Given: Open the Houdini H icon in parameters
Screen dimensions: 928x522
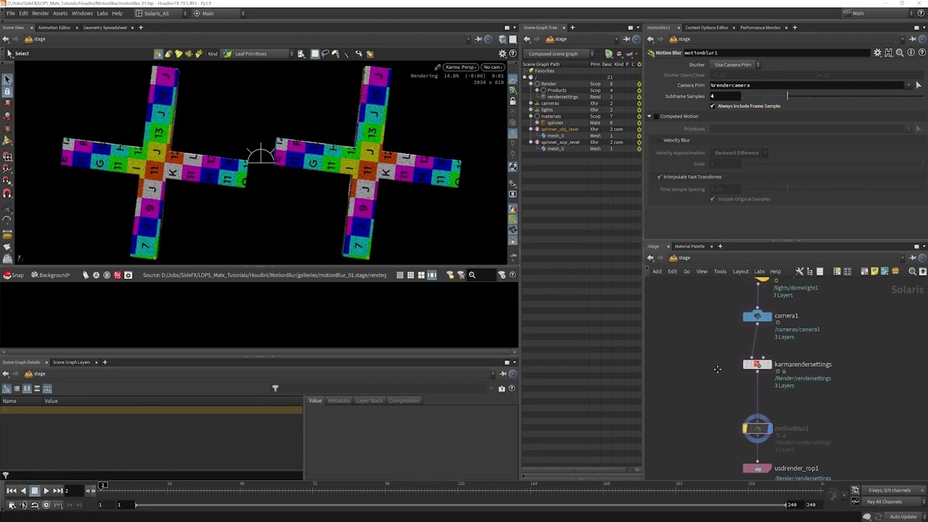Looking at the screenshot, I should coord(889,53).
